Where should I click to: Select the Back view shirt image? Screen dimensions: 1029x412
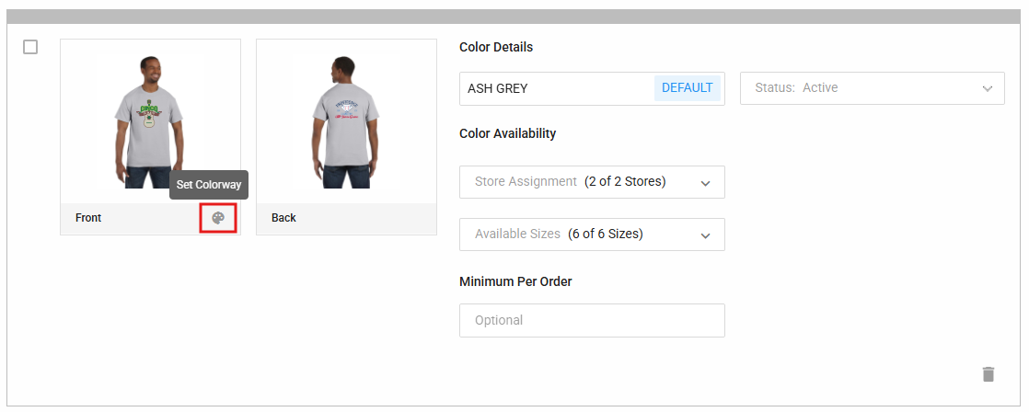(346, 120)
